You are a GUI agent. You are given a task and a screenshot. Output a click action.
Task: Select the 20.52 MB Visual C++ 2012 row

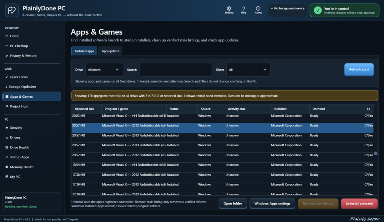(222, 157)
